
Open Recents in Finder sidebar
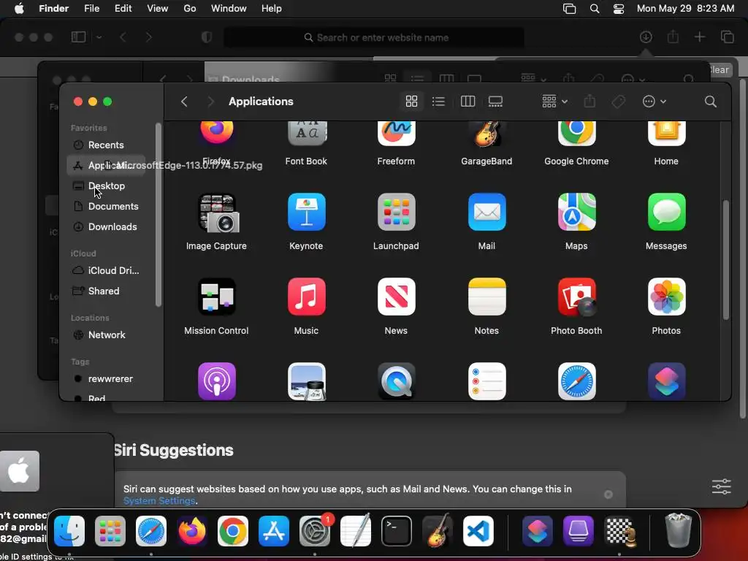click(x=106, y=145)
